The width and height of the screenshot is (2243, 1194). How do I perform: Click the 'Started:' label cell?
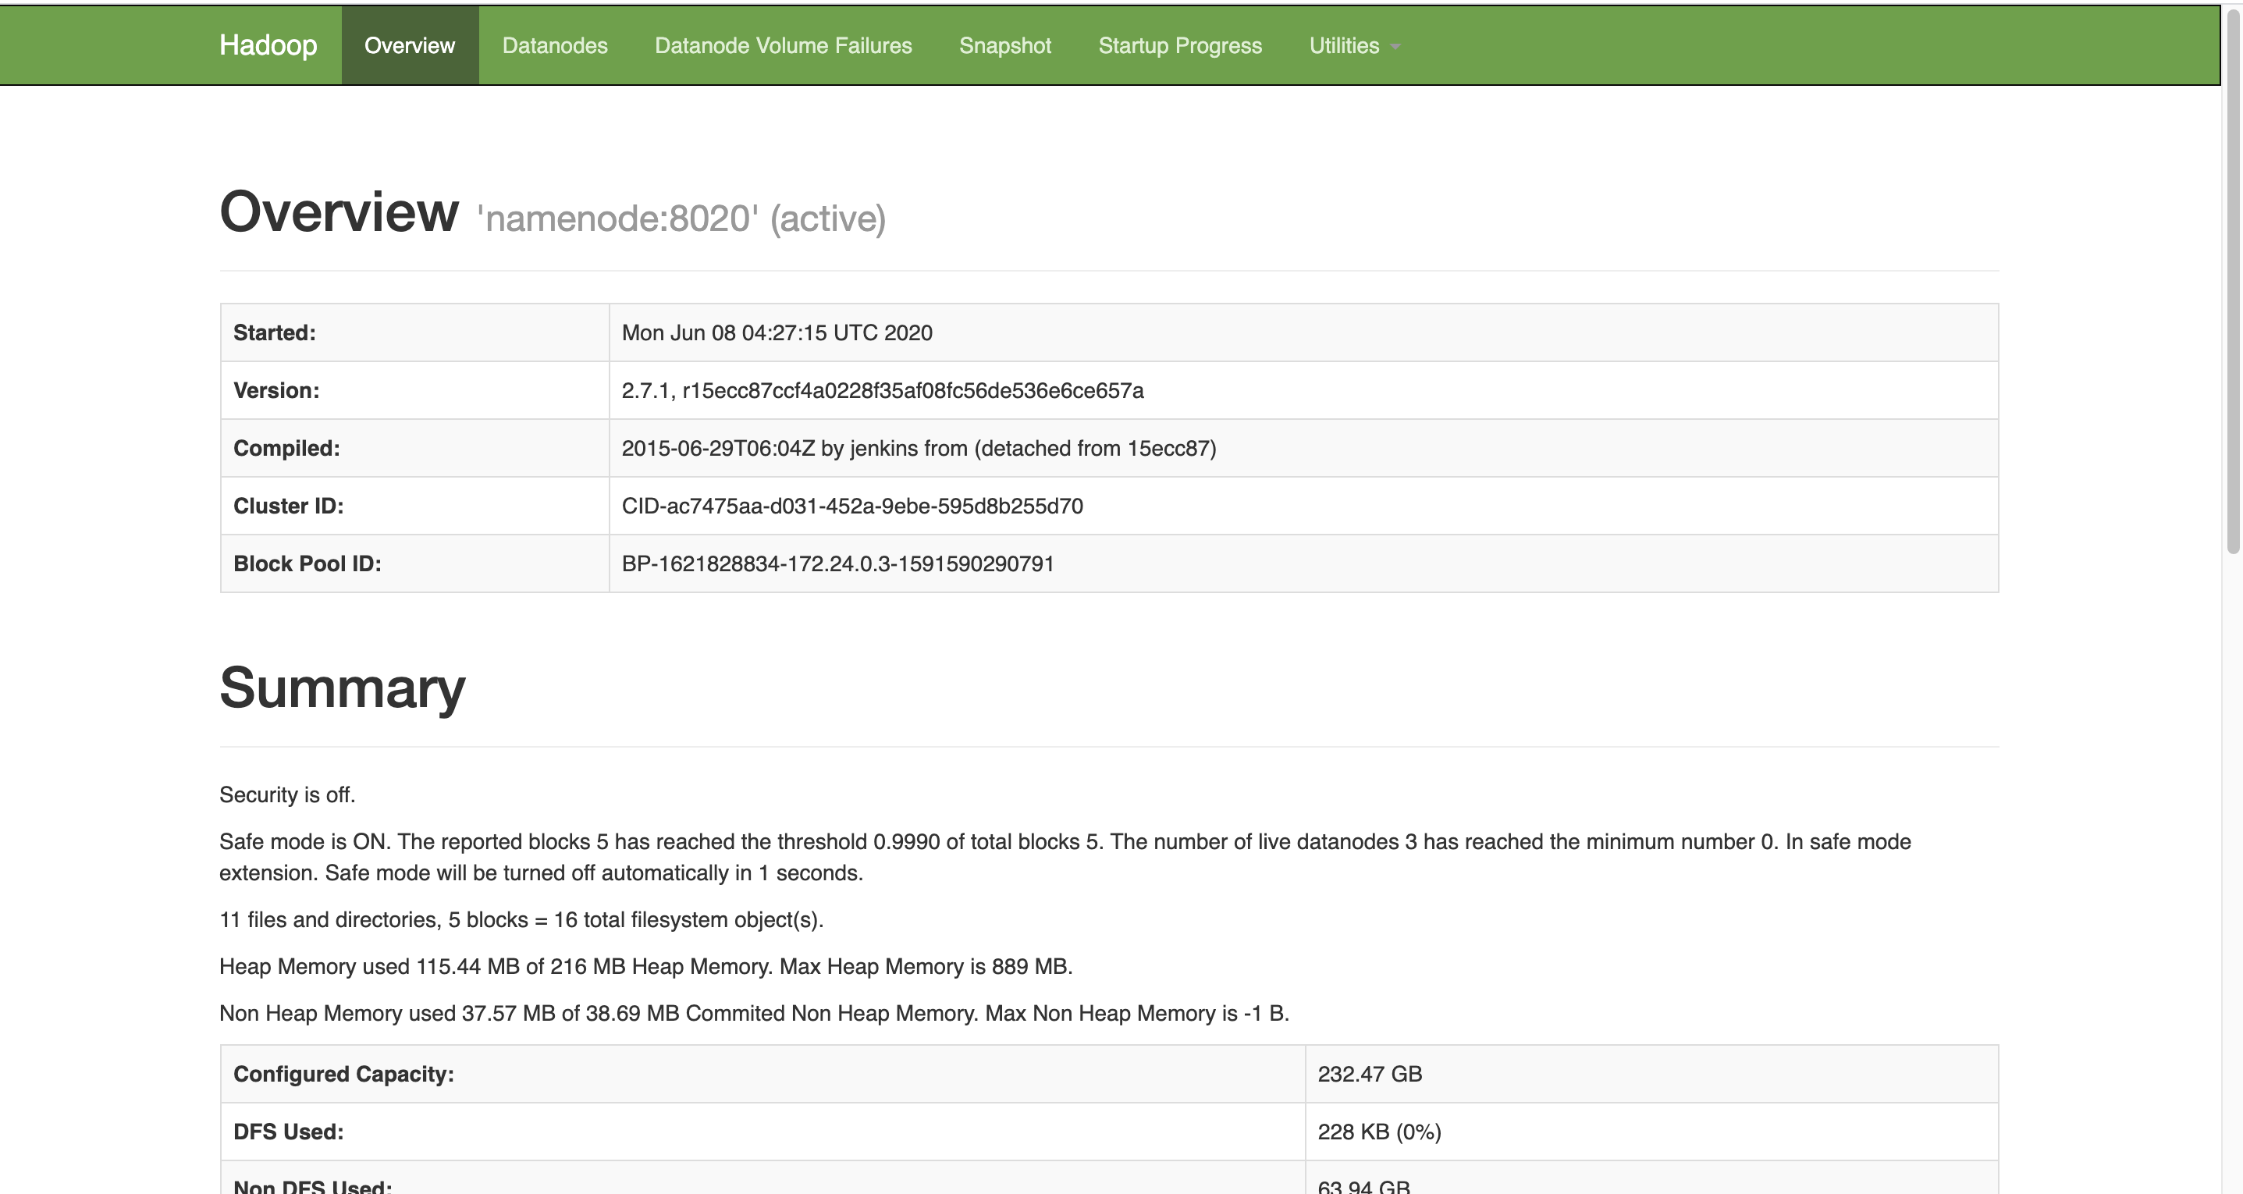pyautogui.click(x=414, y=332)
